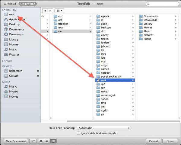The height and width of the screenshot is (145, 181).
Task: Click the Cancel button
Action: click(x=153, y=141)
